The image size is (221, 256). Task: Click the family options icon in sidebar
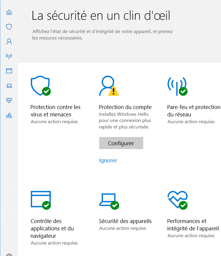click(x=9, y=115)
